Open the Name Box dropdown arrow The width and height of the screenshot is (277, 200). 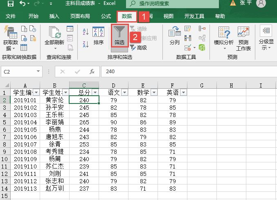pyautogui.click(x=38, y=71)
